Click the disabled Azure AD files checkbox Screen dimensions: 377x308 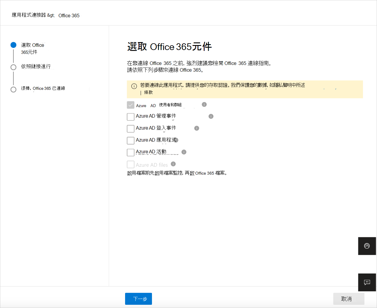point(131,164)
